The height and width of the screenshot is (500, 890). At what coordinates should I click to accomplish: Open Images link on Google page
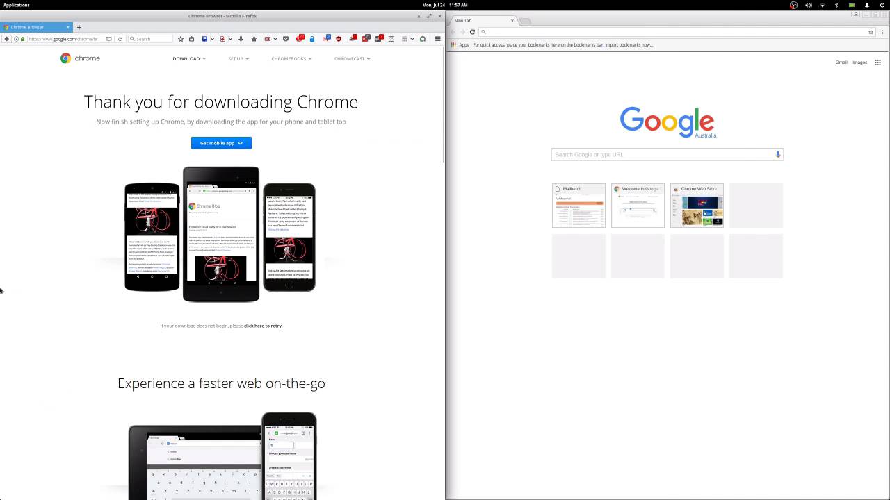tap(860, 62)
